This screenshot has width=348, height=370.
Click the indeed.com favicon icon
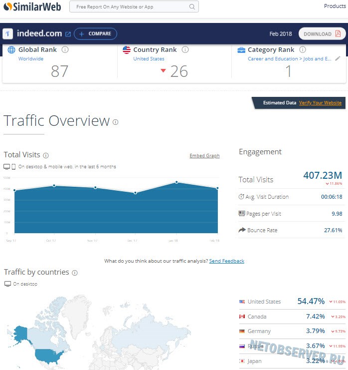7,33
